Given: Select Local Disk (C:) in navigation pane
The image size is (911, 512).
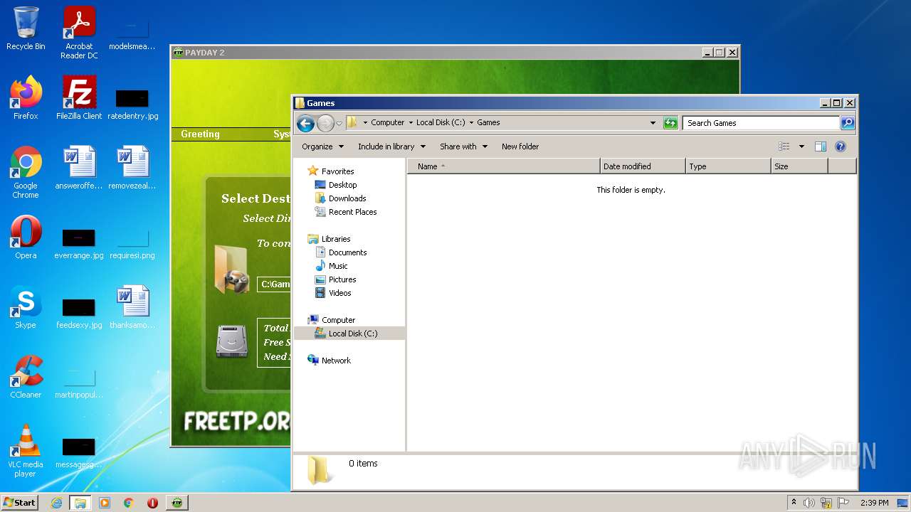Looking at the screenshot, I should [x=349, y=334].
